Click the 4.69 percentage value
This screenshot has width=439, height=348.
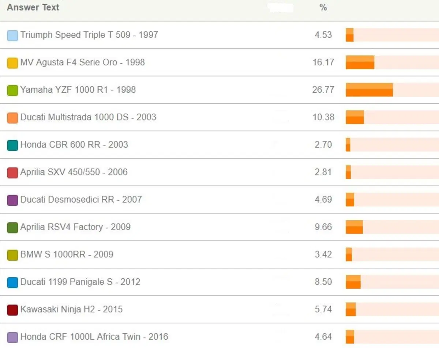coord(323,200)
